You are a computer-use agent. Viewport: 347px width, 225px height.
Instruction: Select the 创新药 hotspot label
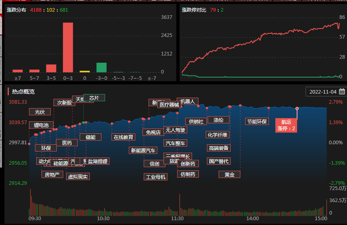coord(188,164)
